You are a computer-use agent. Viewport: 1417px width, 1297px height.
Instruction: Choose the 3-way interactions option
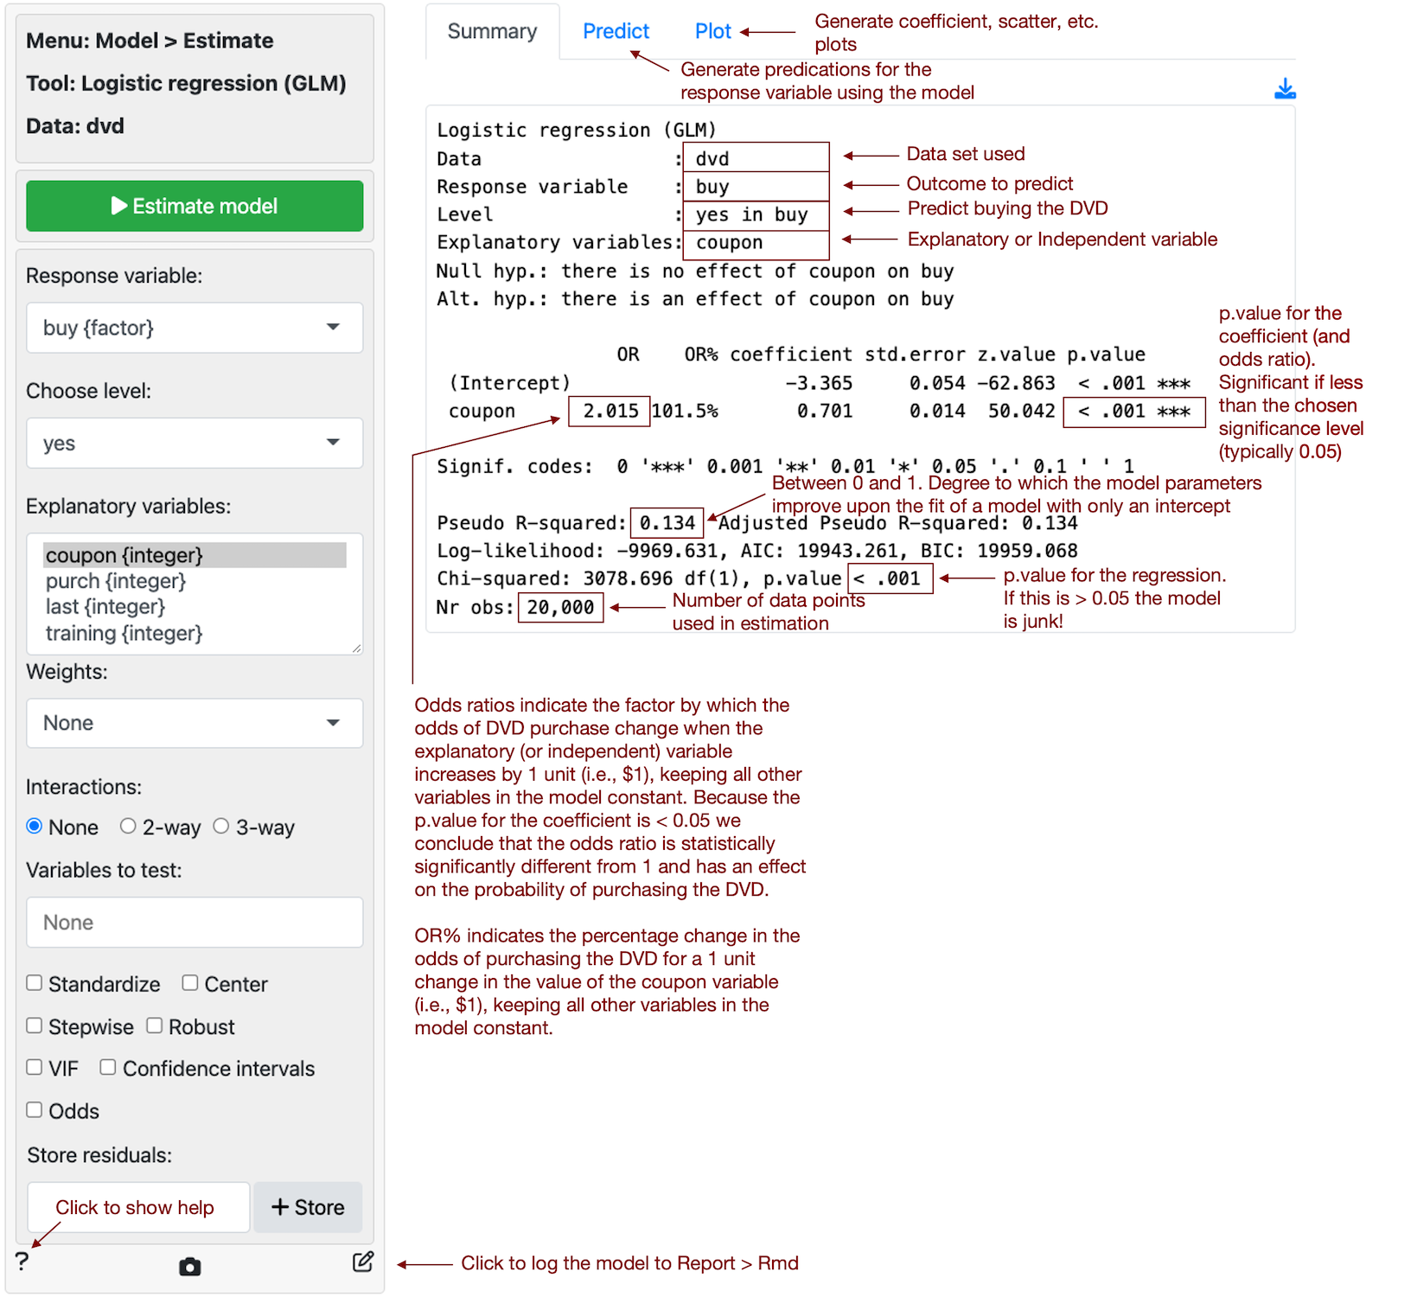[221, 827]
